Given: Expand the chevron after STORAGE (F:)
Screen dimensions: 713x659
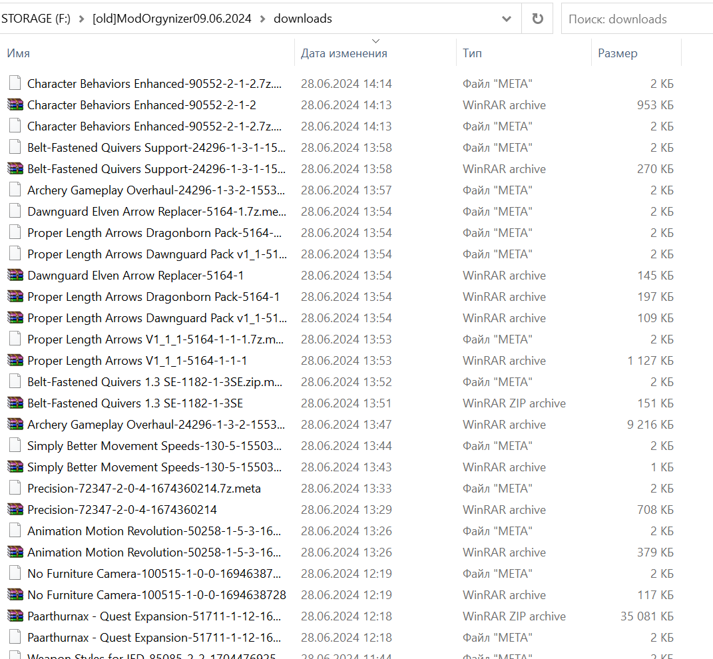Looking at the screenshot, I should 81,19.
